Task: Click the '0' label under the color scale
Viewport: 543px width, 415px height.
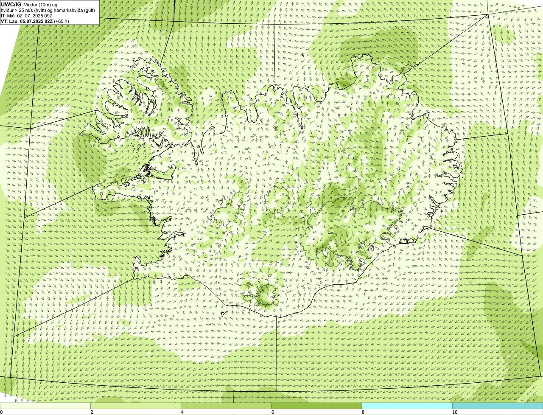Action: click(x=1, y=412)
